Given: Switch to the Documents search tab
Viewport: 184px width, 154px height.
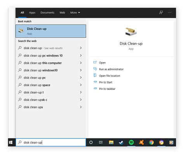Looking at the screenshot, I should click(x=47, y=12).
